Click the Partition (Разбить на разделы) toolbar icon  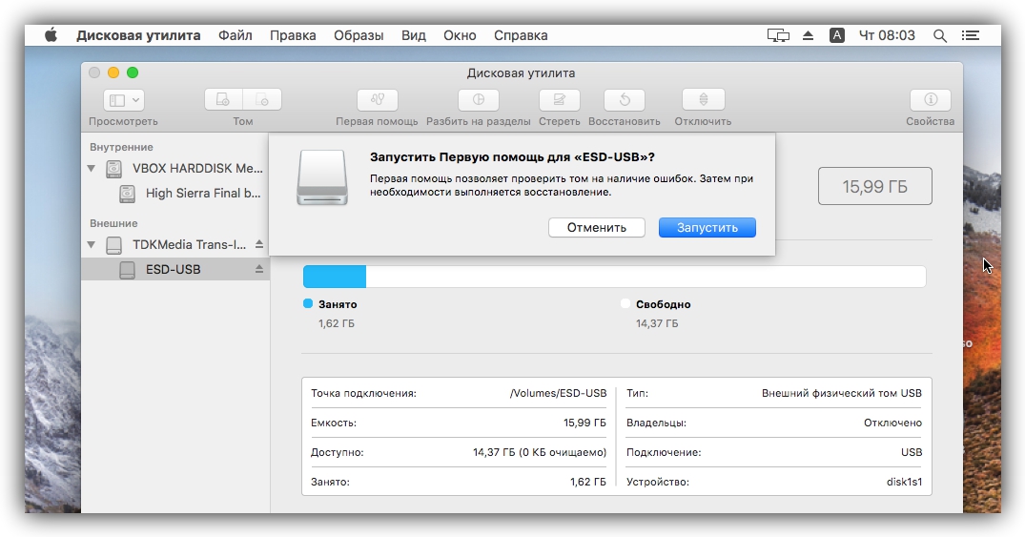click(478, 99)
